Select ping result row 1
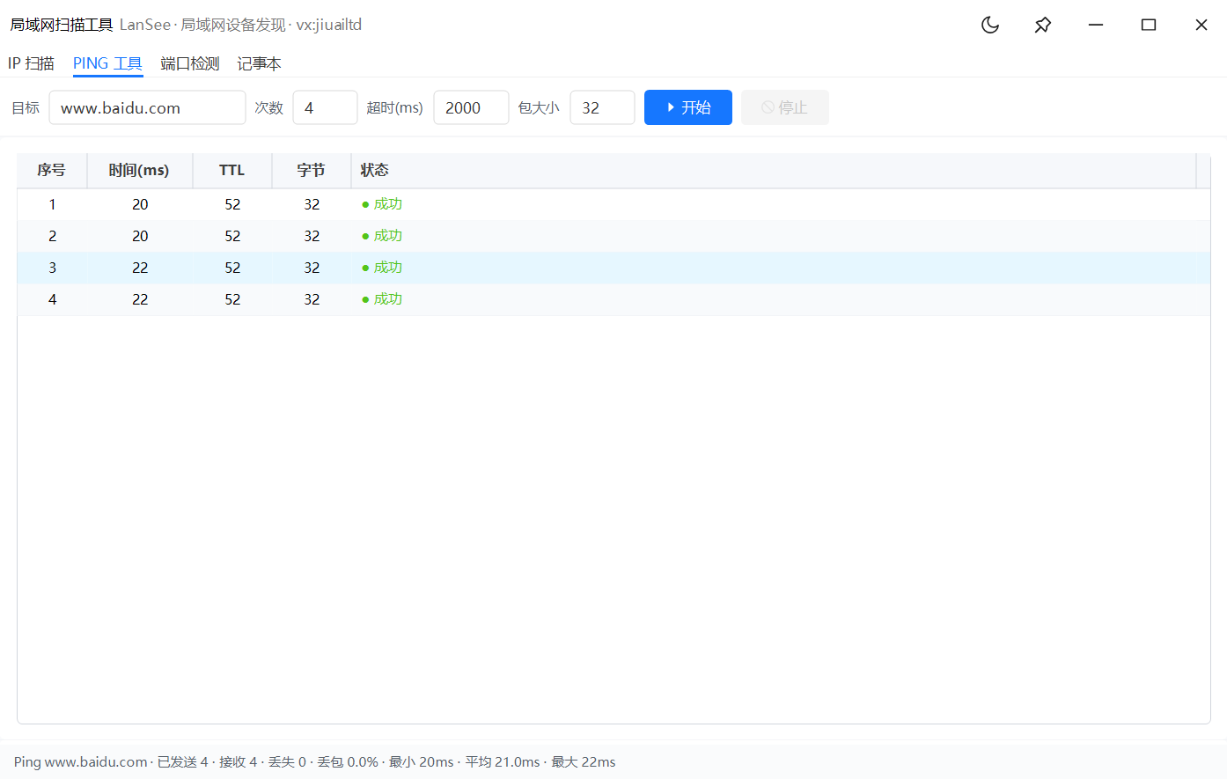 [613, 204]
